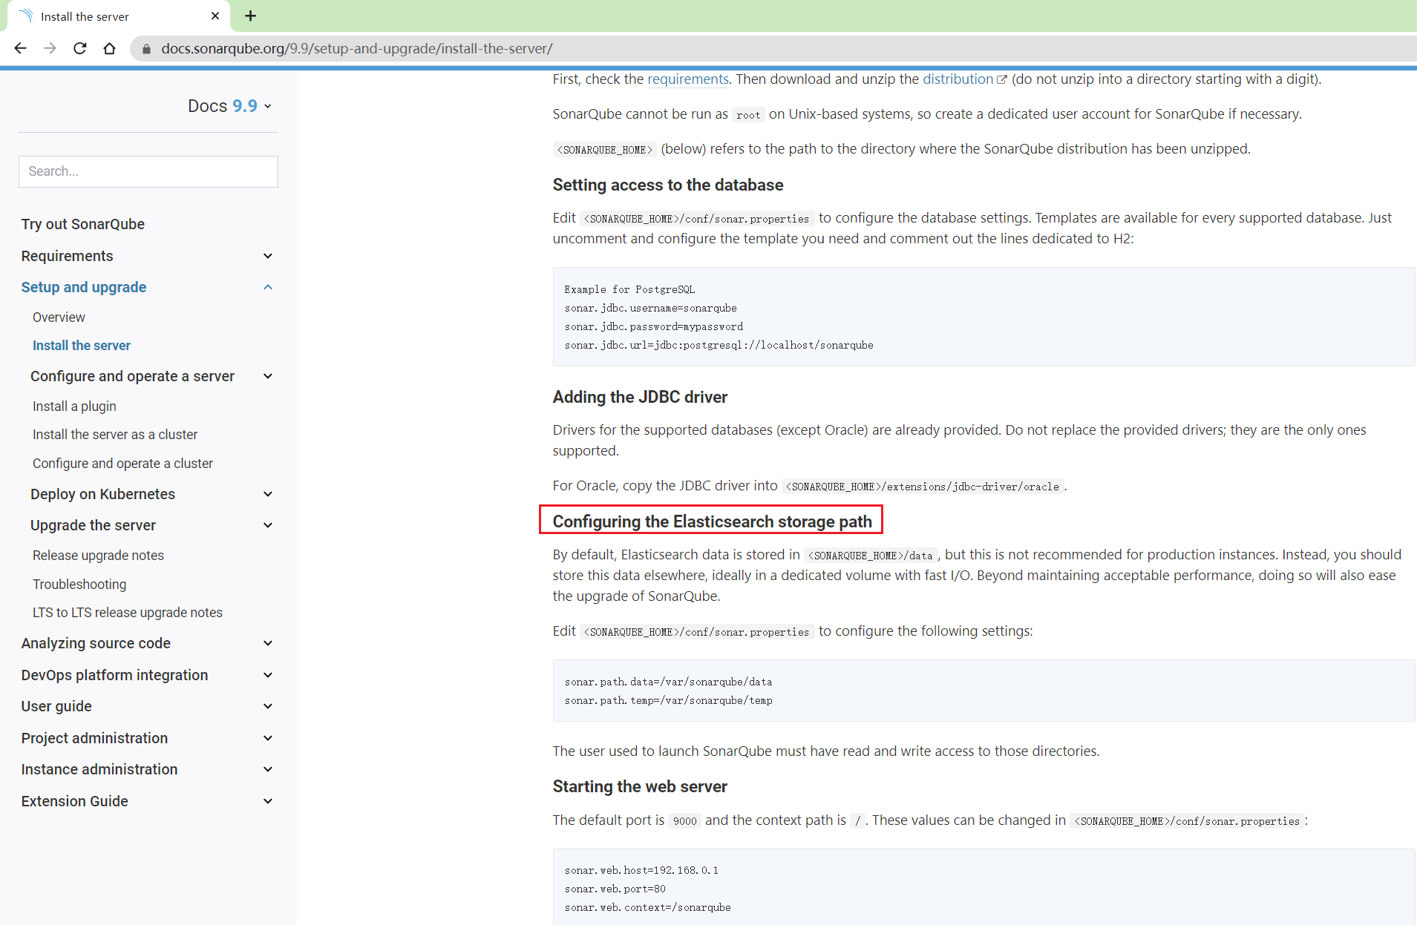1417x925 pixels.
Task: Click the browser forward arrow
Action: pyautogui.click(x=50, y=48)
